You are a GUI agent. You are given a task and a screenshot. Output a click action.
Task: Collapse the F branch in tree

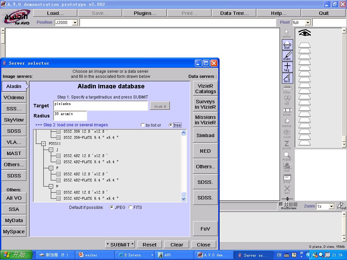pos(51,168)
